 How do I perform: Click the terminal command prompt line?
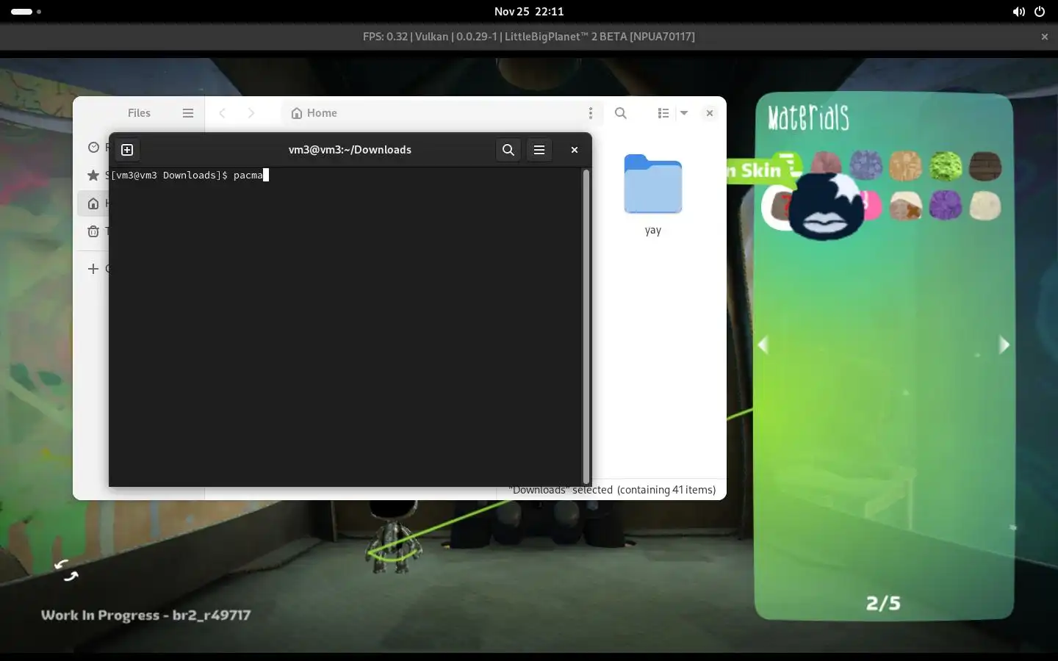pos(191,176)
